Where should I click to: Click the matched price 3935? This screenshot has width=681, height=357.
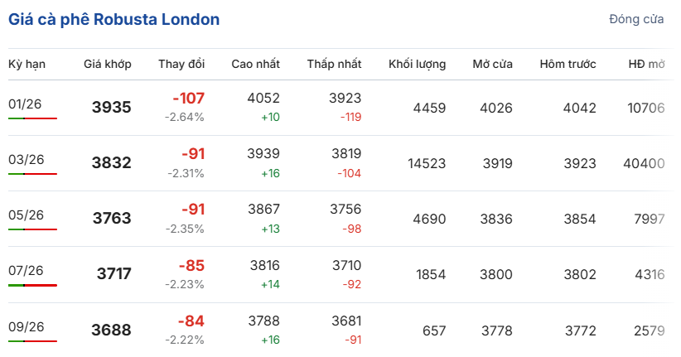click(x=111, y=108)
